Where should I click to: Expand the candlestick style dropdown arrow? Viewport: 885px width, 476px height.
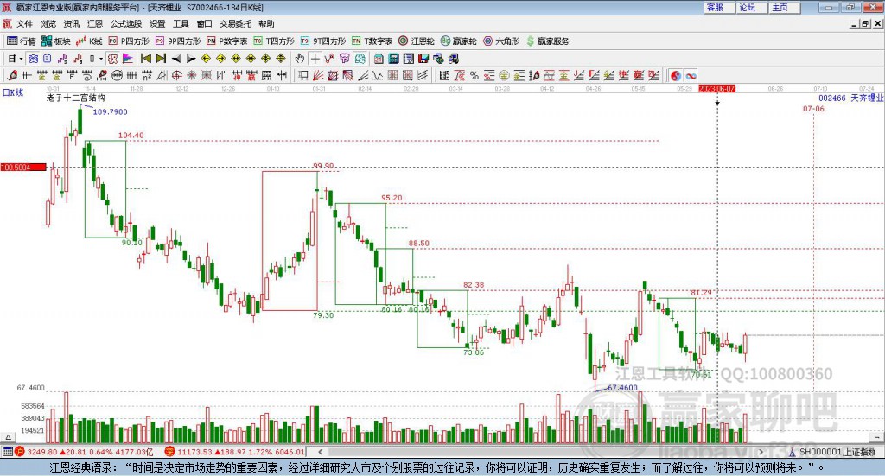point(101,59)
